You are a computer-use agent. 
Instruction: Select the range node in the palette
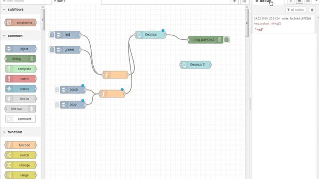point(20,175)
